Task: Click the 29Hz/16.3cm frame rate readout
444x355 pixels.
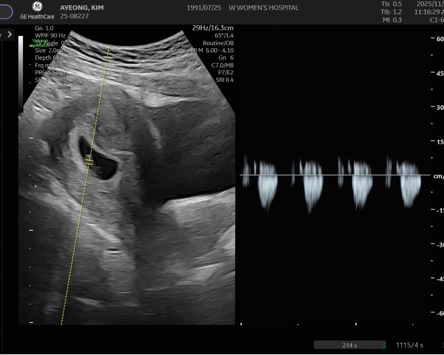Action: click(213, 28)
